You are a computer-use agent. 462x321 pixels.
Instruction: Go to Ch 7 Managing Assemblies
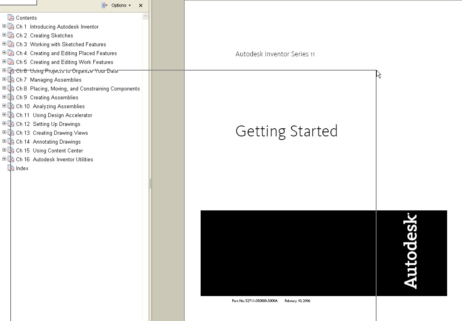coord(49,80)
